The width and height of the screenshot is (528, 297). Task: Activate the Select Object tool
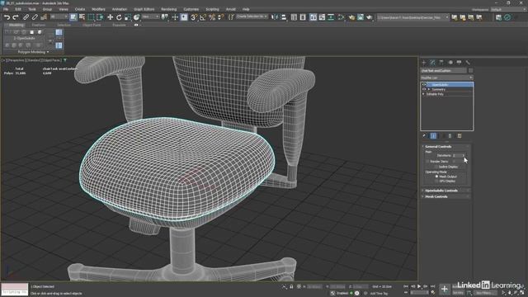coord(73,17)
